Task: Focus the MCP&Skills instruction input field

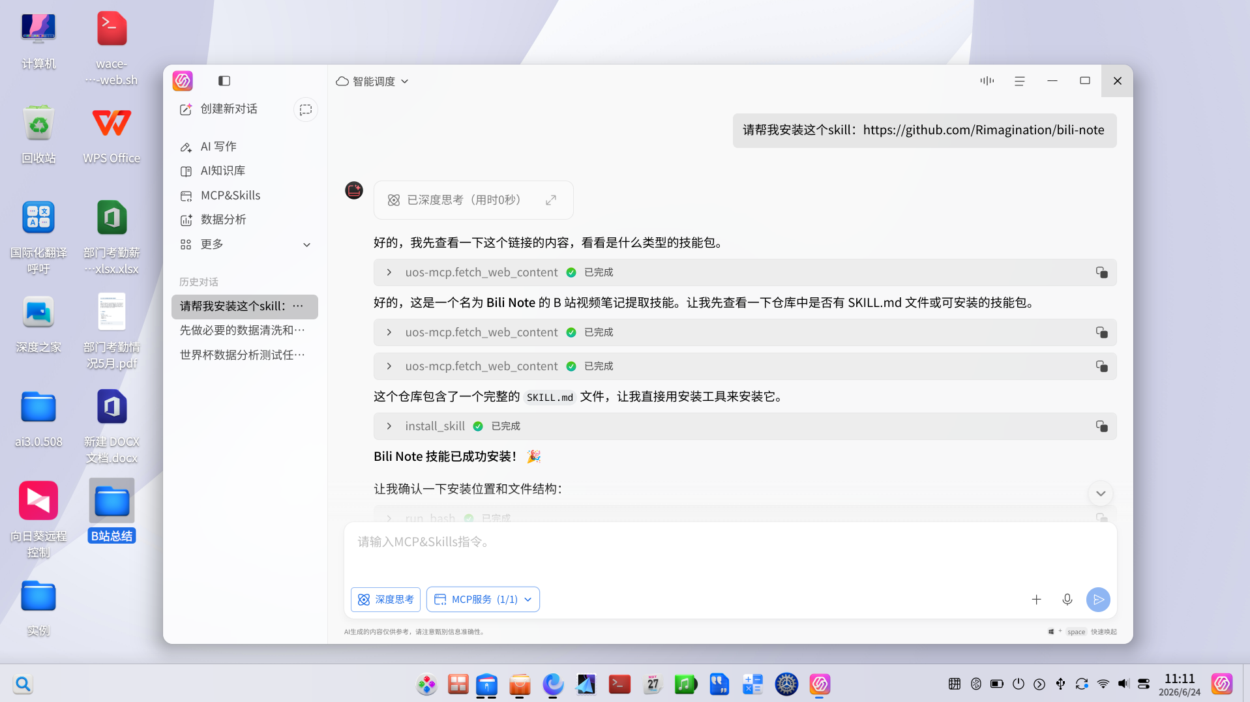Action: [x=730, y=552]
